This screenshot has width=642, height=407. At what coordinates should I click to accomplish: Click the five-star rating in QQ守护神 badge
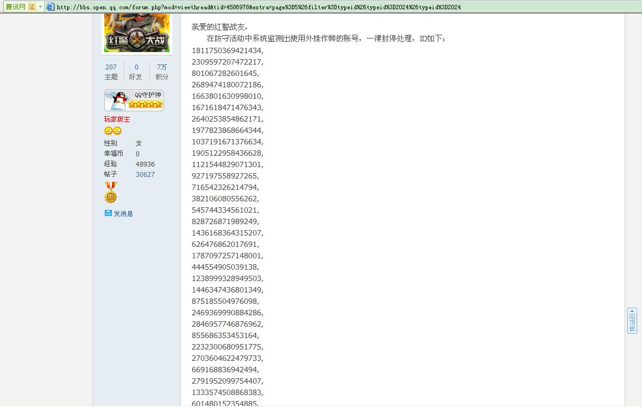(145, 104)
